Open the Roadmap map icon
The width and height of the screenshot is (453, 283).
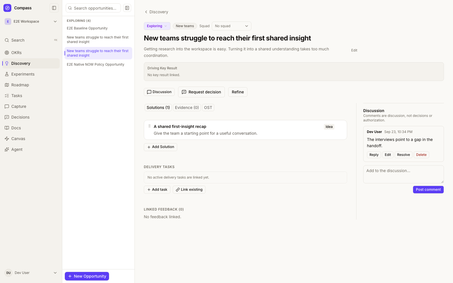[7, 85]
